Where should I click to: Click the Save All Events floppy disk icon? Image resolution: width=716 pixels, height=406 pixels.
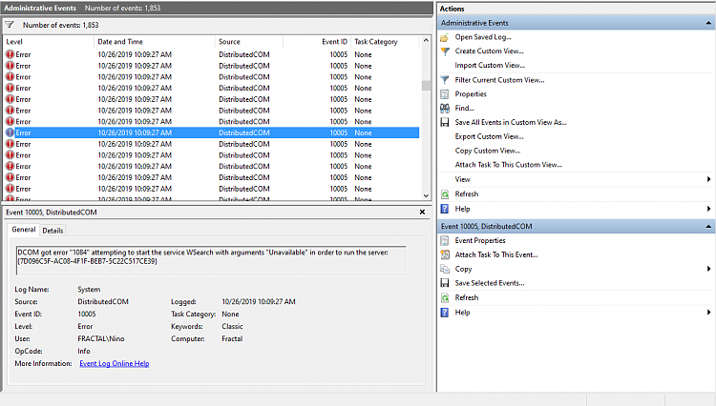coord(444,123)
